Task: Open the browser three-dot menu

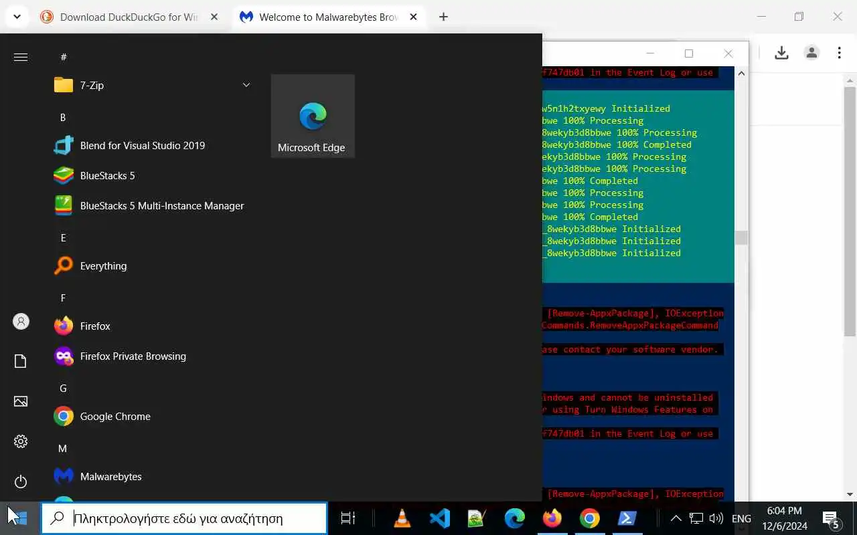Action: click(x=840, y=53)
